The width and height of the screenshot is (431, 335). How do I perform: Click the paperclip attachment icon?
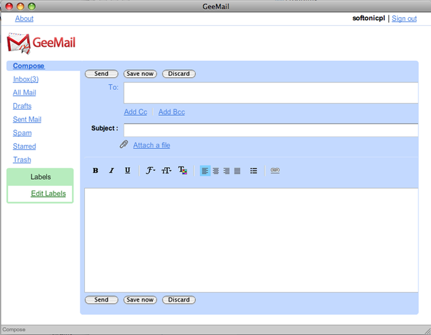coord(124,144)
